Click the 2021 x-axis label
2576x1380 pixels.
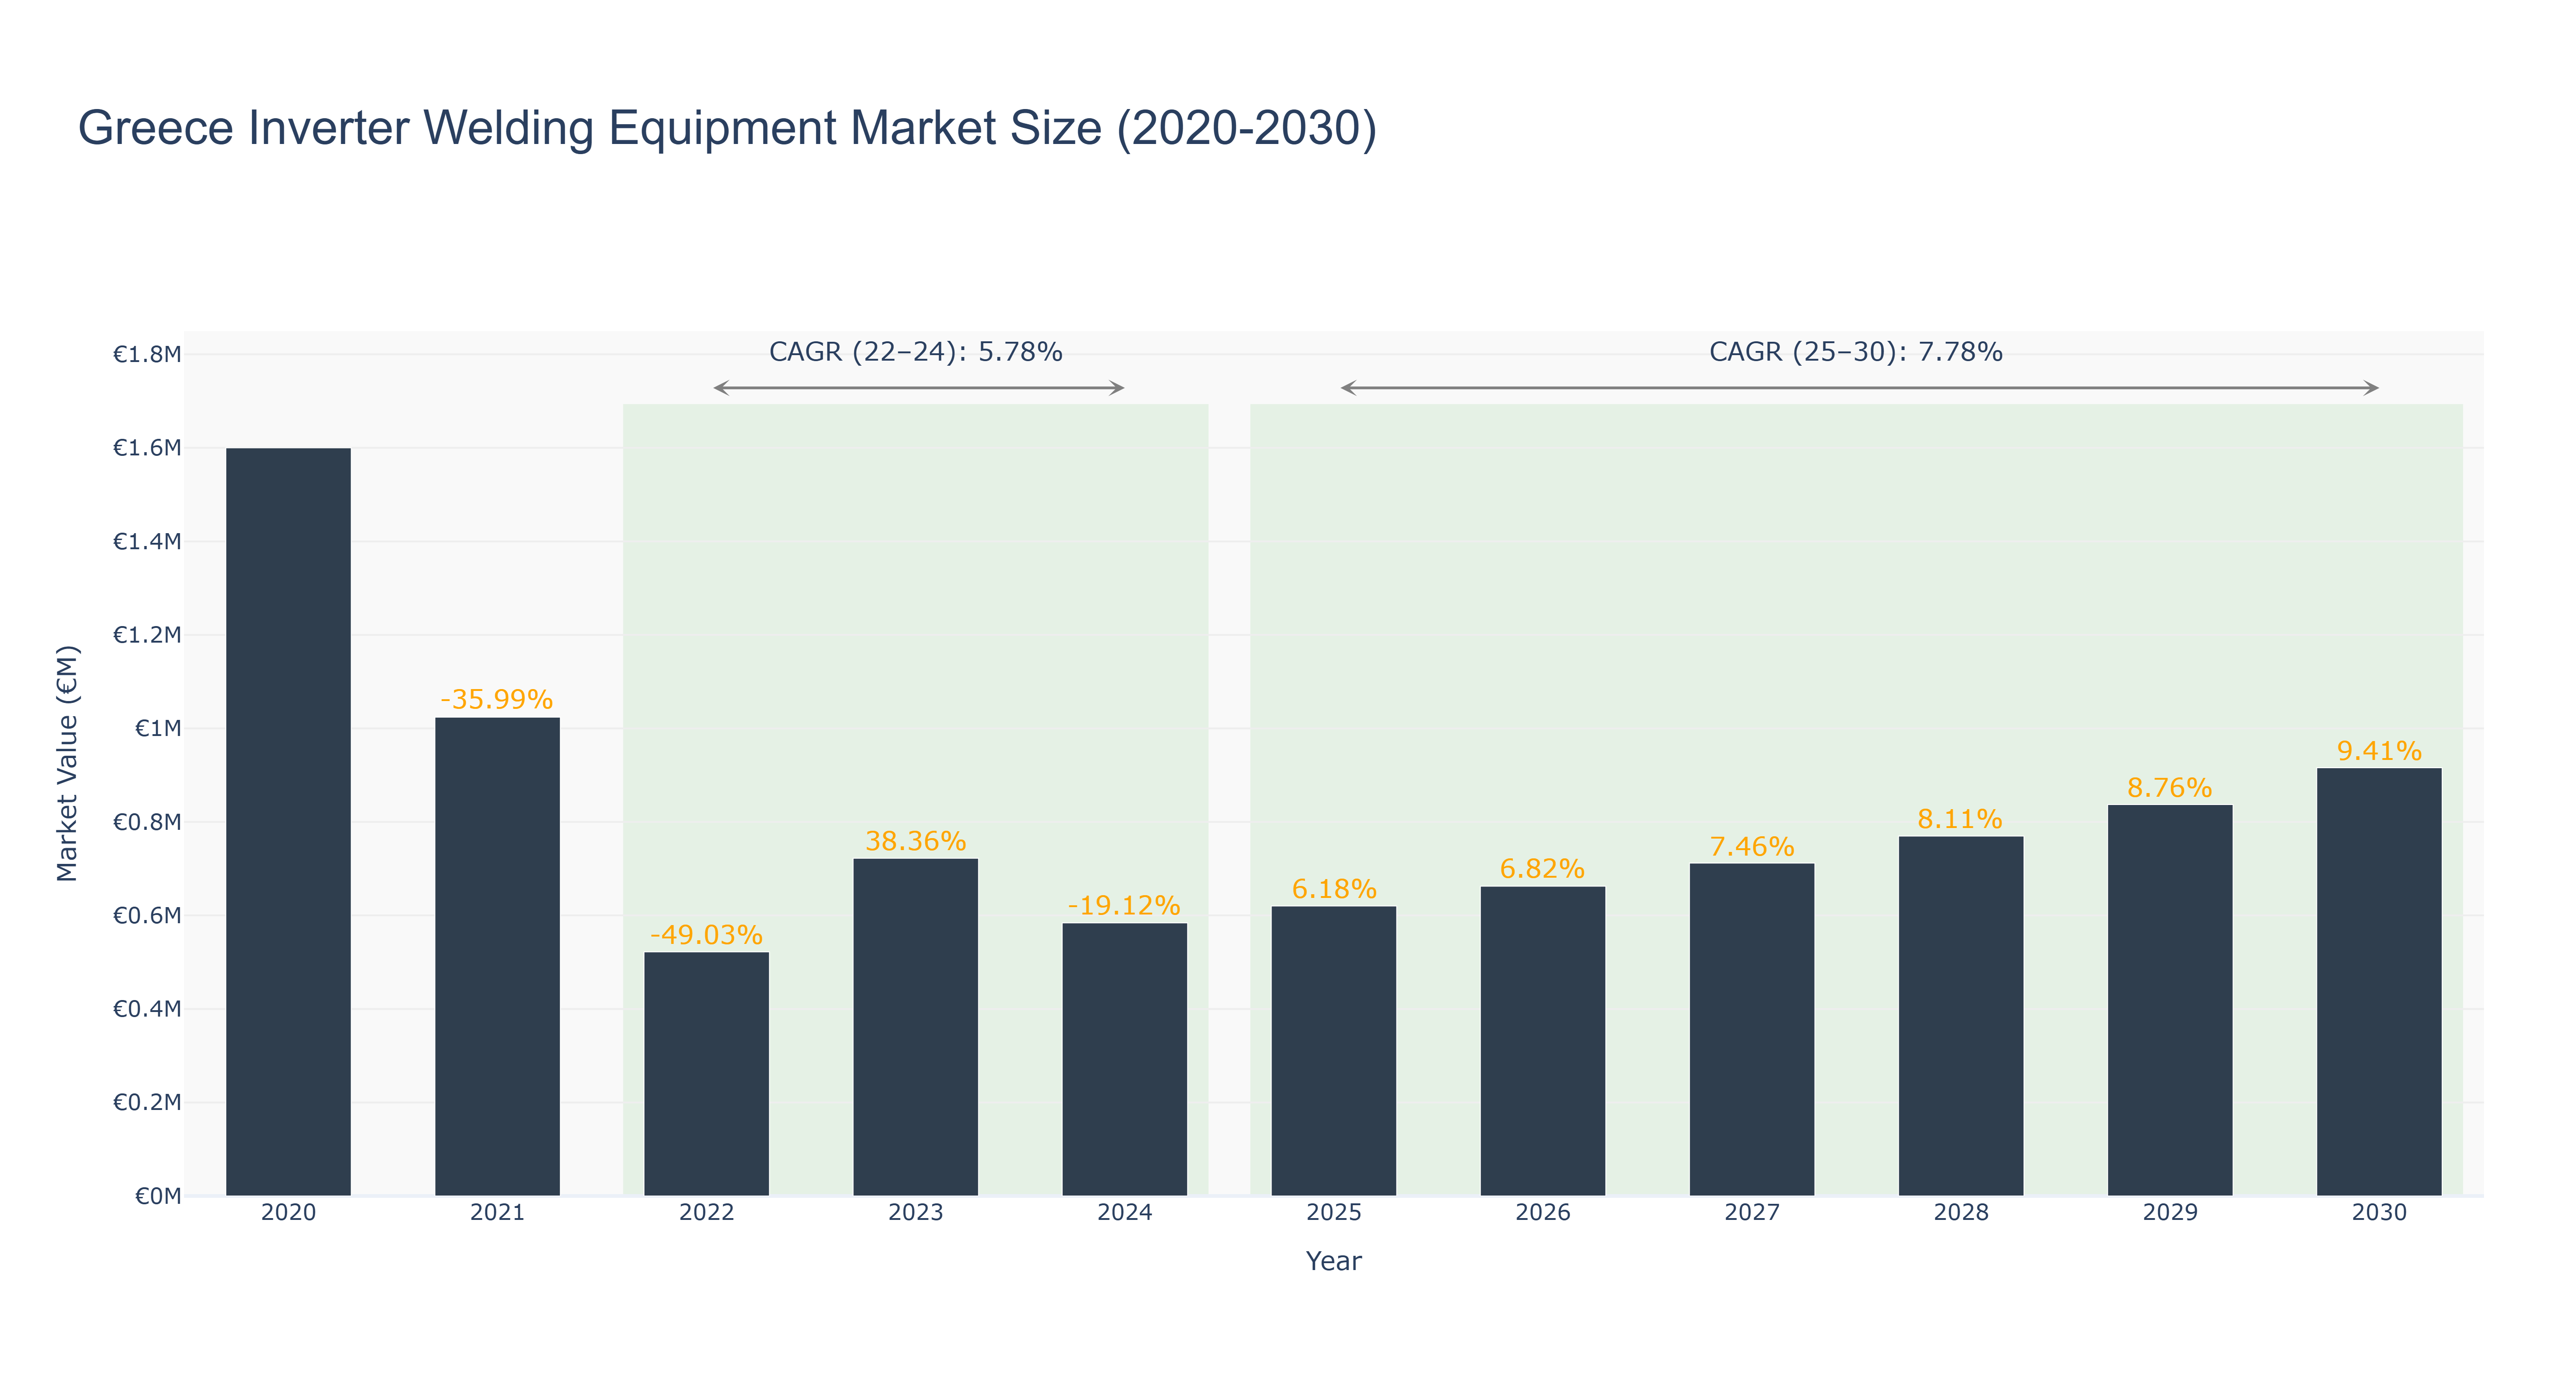click(x=497, y=1213)
